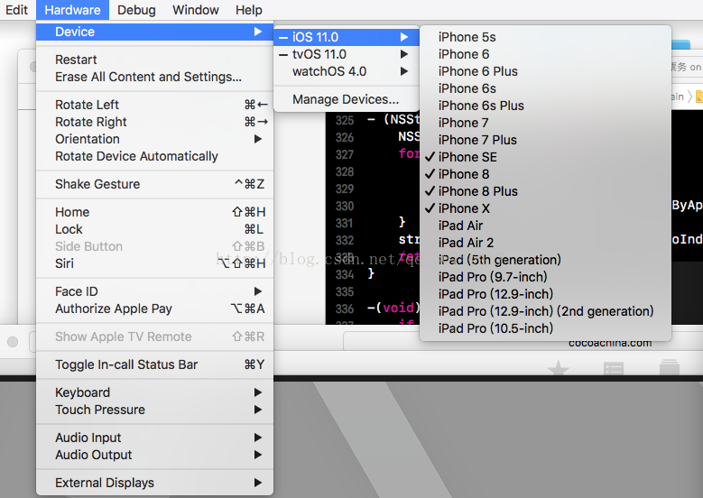Select the iPhone 5s simulator
This screenshot has height=498, width=703.
[545, 37]
